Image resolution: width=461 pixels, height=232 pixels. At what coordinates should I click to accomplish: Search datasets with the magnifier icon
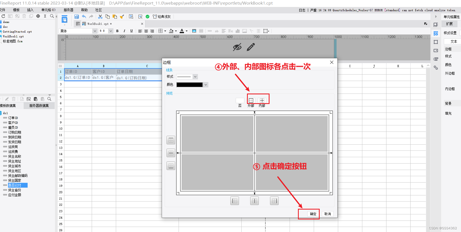click(x=49, y=99)
